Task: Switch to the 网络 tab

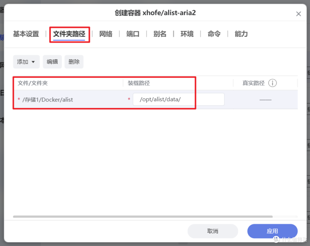Action: coord(105,34)
